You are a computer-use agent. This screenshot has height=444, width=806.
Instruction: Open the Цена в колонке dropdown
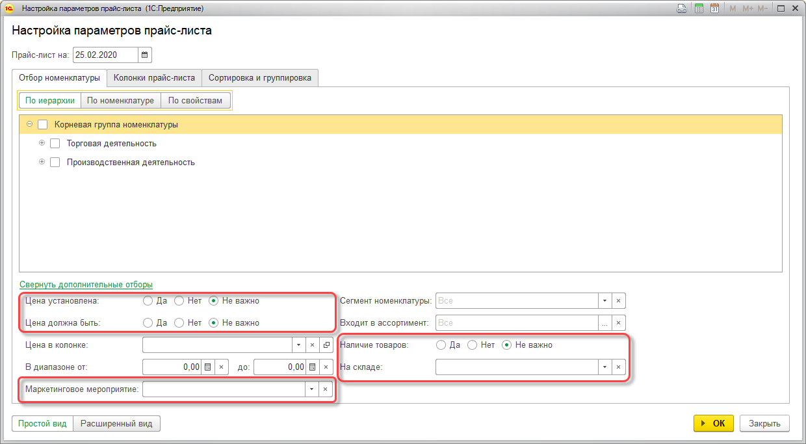(298, 345)
